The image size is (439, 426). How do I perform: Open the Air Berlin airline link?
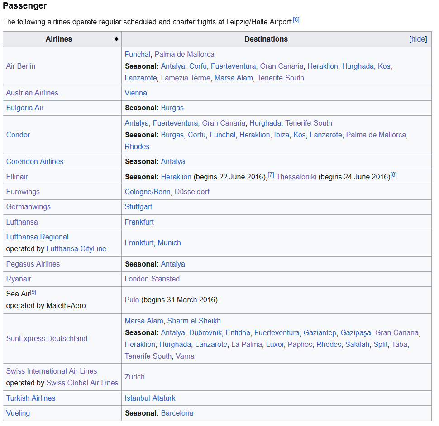pyautogui.click(x=21, y=66)
